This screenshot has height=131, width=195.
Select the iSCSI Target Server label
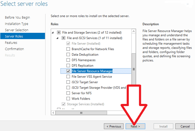[x=85, y=82]
